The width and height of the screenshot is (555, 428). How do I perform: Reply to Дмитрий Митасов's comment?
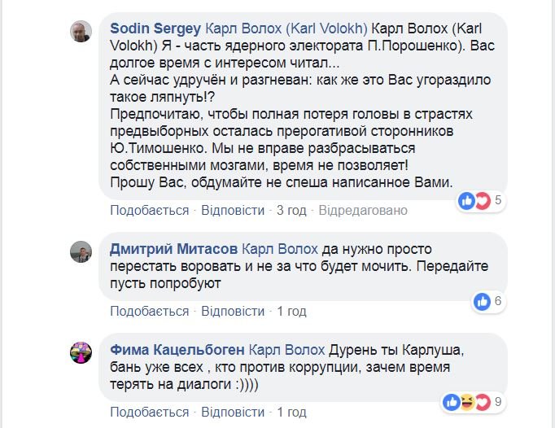[x=232, y=311]
